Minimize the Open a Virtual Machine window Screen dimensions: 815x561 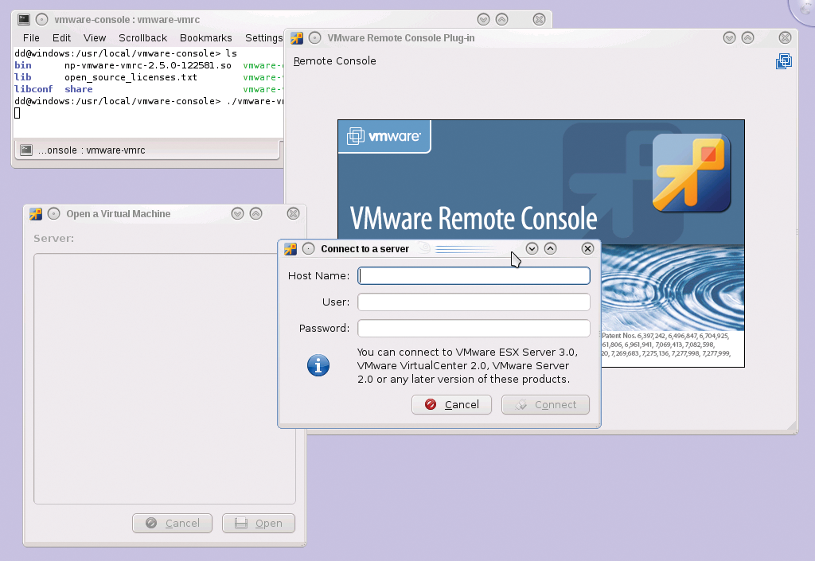237,213
